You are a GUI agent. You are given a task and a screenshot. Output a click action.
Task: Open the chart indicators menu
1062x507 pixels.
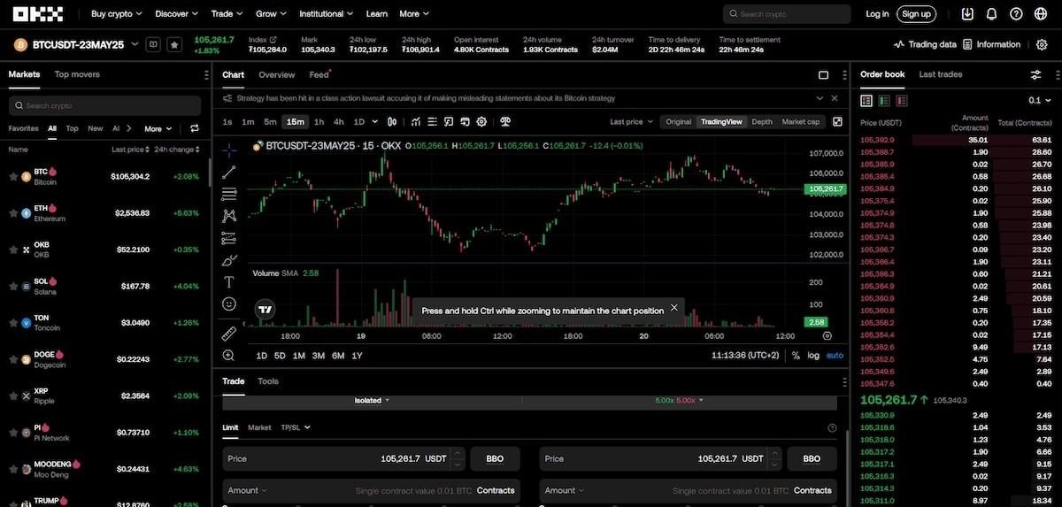click(x=416, y=121)
